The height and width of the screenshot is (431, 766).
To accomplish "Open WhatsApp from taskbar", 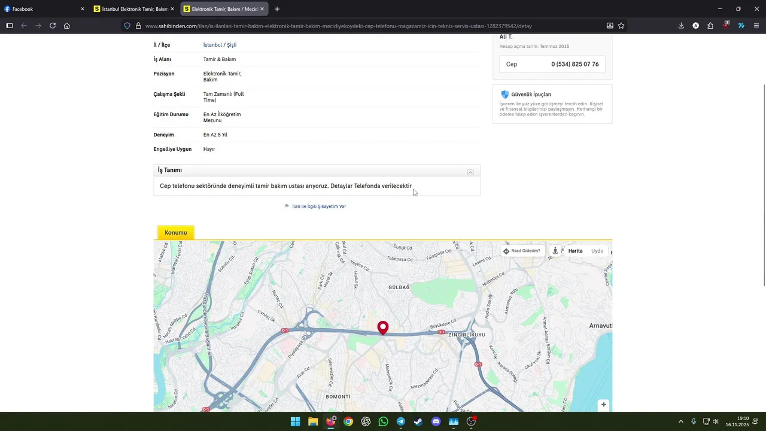I will [383, 421].
